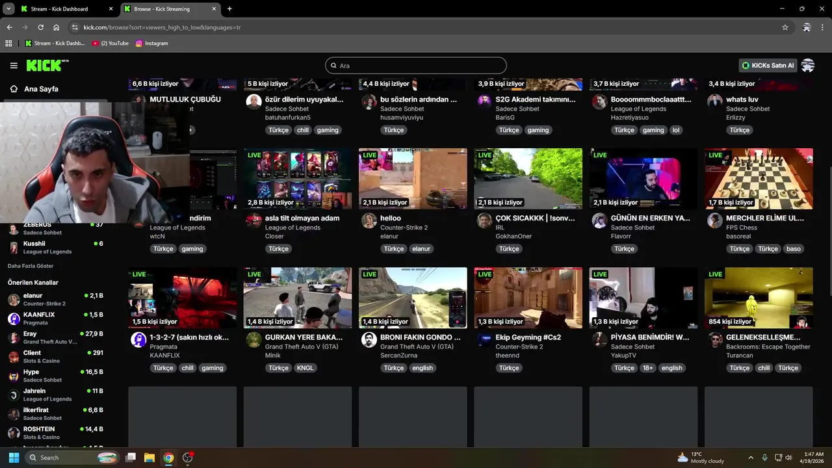This screenshot has width=832, height=468.
Task: Click the elanur avatar on helloo card
Action: click(x=369, y=220)
